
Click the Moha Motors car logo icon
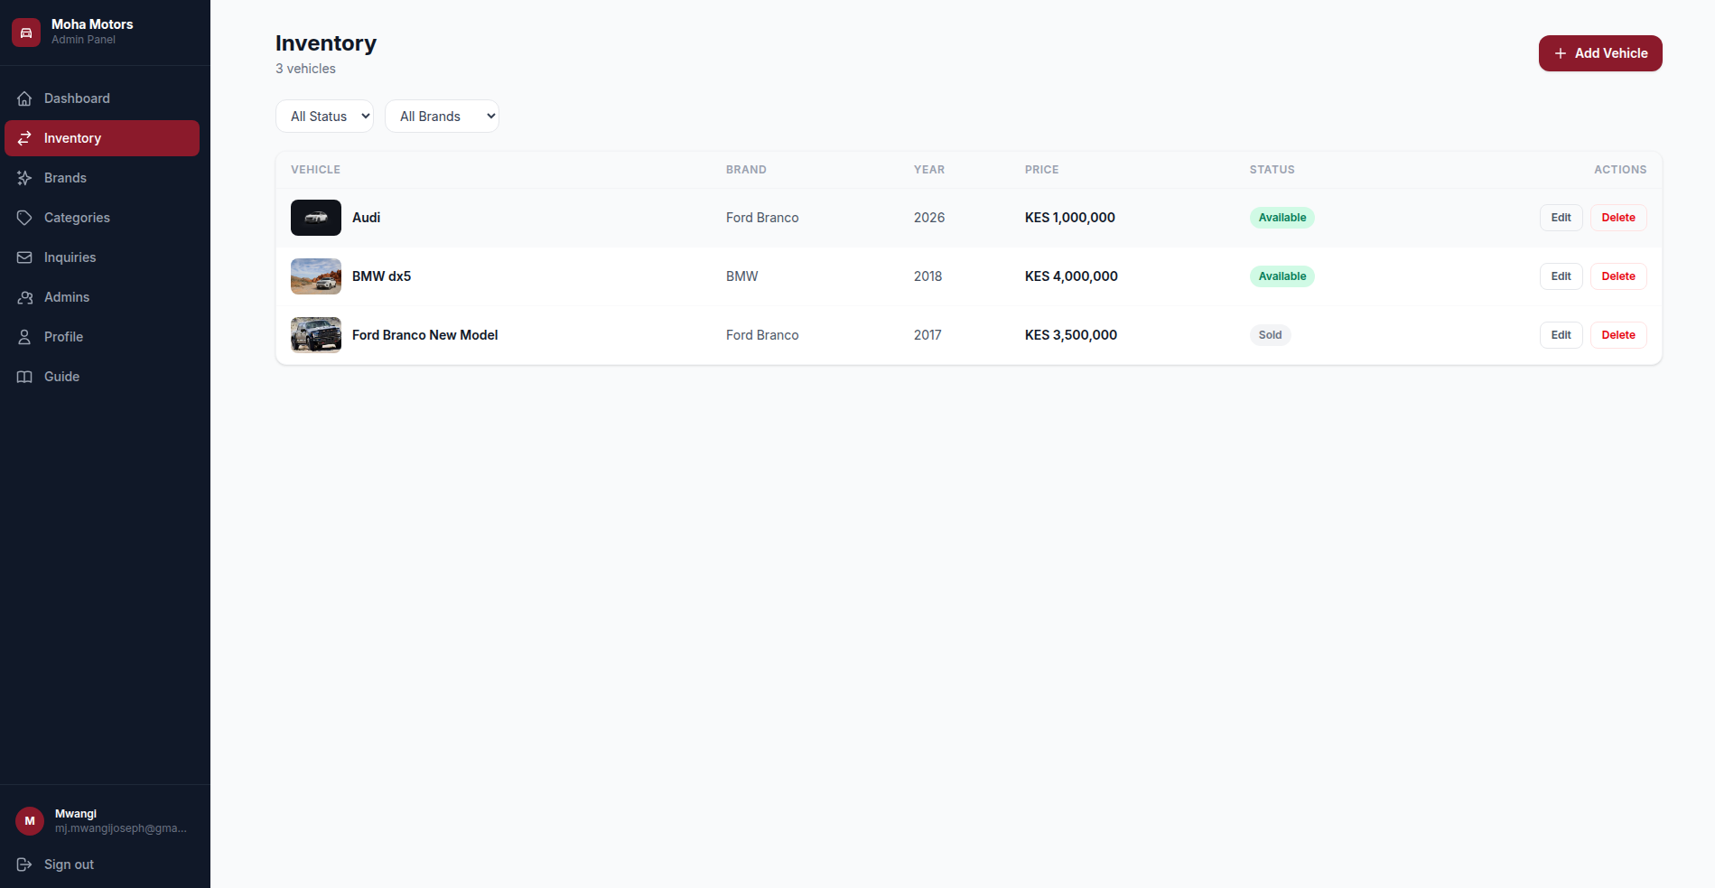pyautogui.click(x=26, y=33)
